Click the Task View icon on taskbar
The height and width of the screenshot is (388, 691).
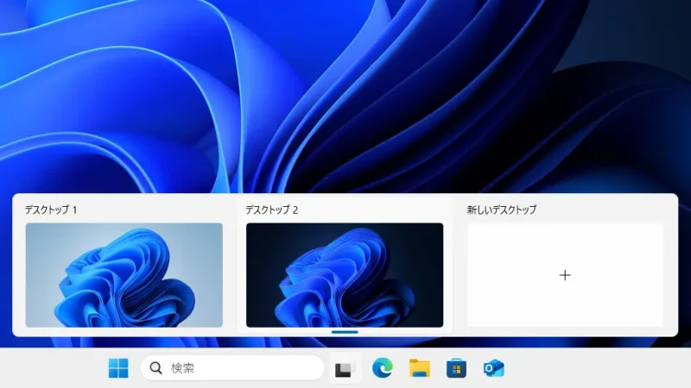coord(345,368)
